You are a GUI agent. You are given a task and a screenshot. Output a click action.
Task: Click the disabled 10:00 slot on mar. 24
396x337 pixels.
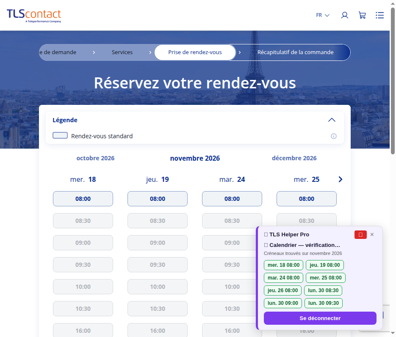(229, 287)
